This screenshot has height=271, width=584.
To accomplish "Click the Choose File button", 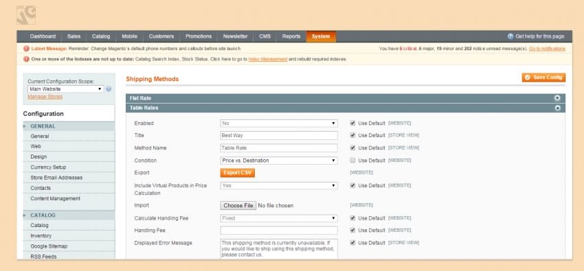I will [x=238, y=206].
